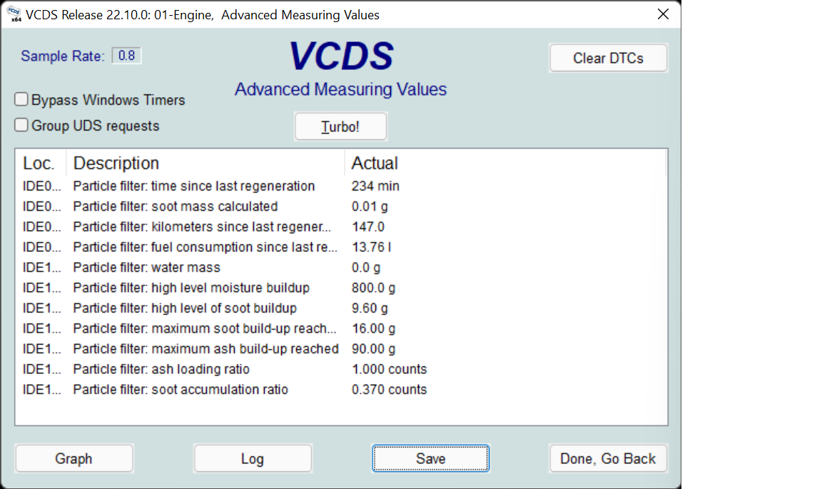This screenshot has height=489, width=822.
Task: Click the value '800.0 g'
Action: tap(373, 288)
